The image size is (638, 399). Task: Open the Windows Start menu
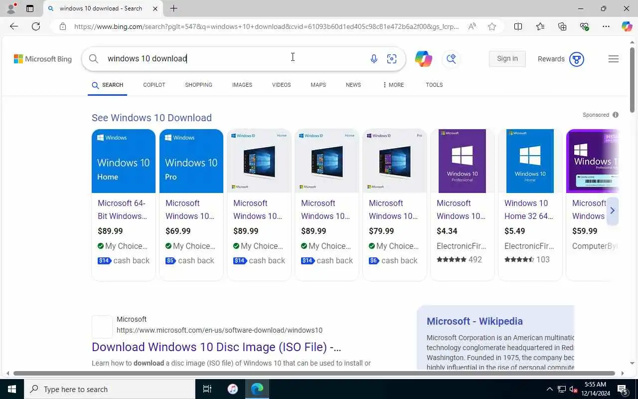pos(12,389)
